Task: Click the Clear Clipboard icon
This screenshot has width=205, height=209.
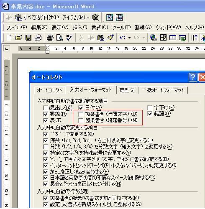Action: click(95, 18)
